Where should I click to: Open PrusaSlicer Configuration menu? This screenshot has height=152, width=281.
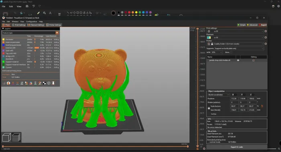31,22
